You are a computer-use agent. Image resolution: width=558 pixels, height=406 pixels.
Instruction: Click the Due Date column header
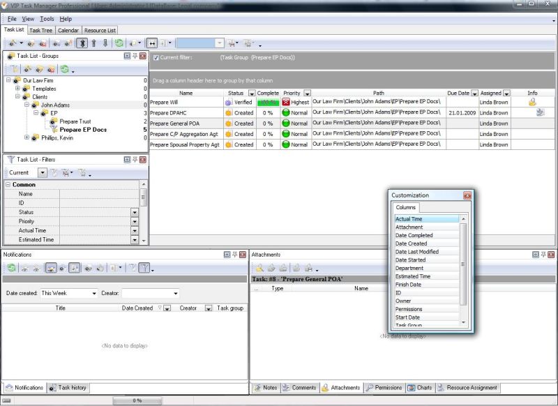459,93
